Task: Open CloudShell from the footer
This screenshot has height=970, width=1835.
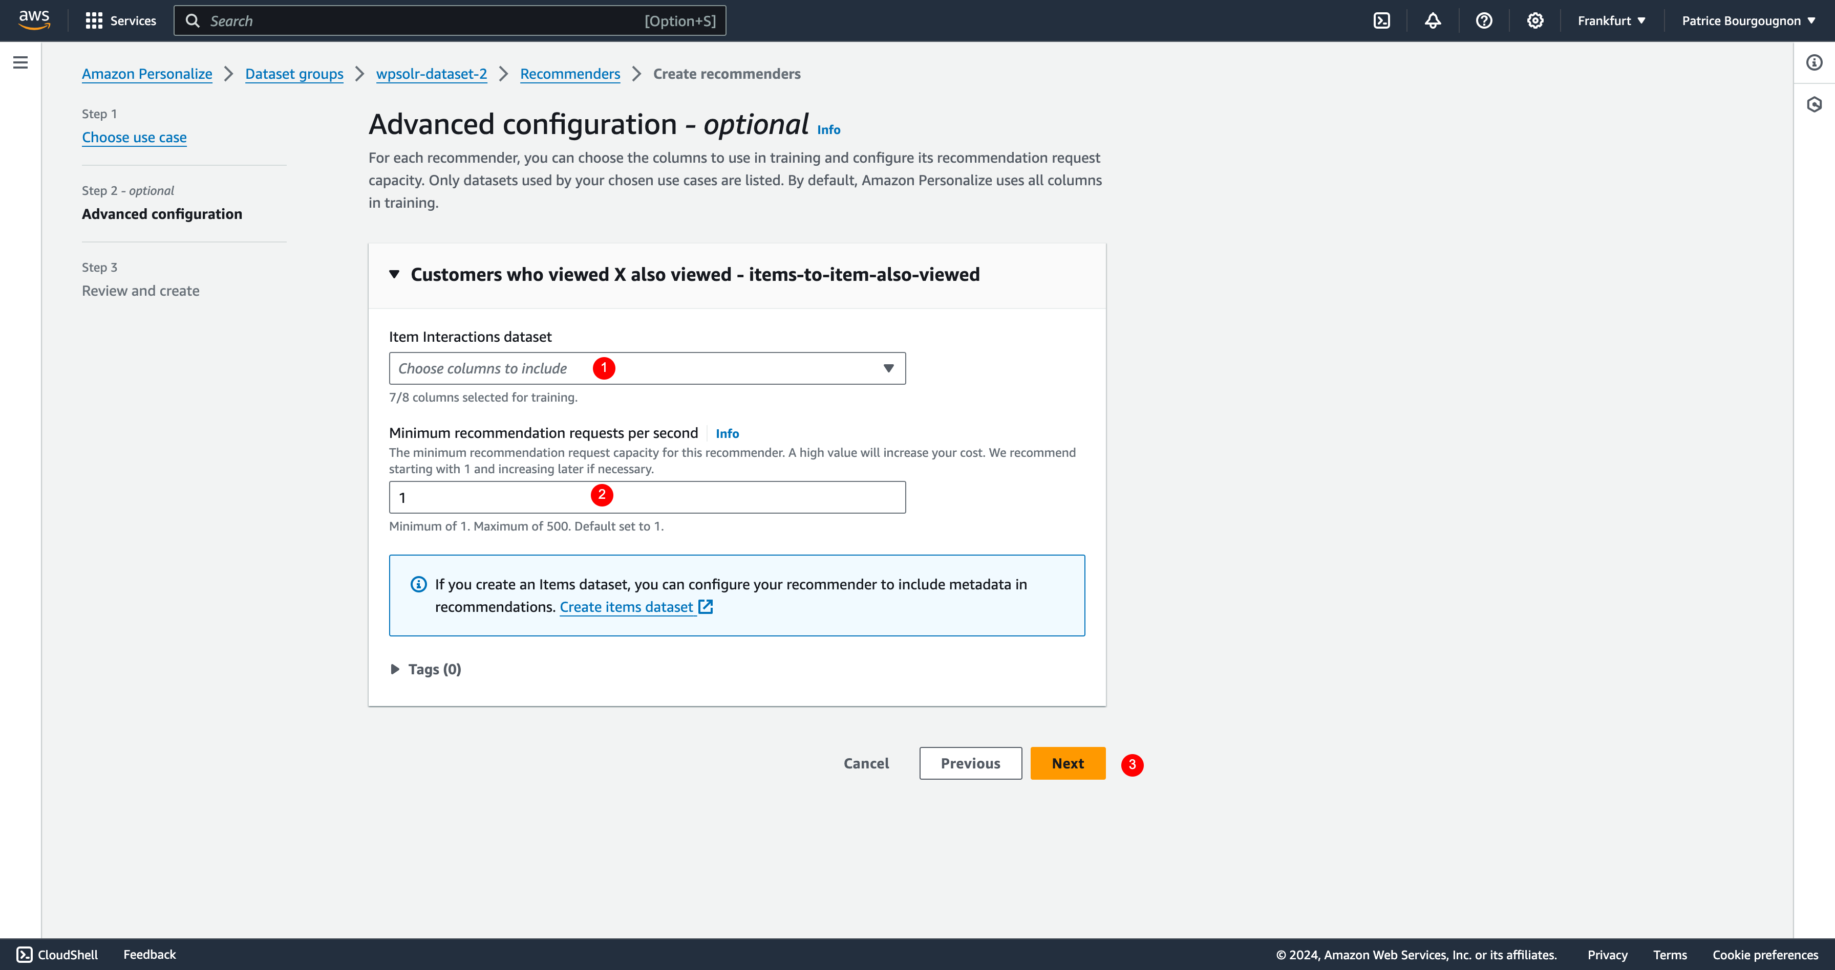Action: 57,954
